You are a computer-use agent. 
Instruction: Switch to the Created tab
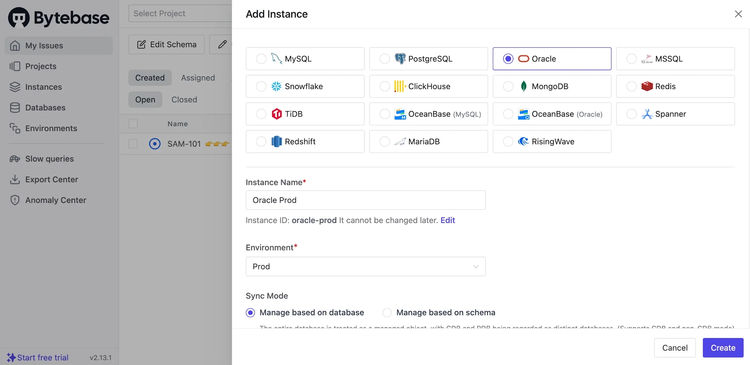point(150,78)
